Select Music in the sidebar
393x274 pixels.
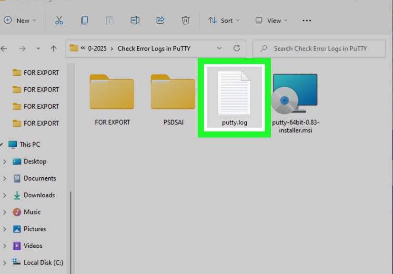27,212
